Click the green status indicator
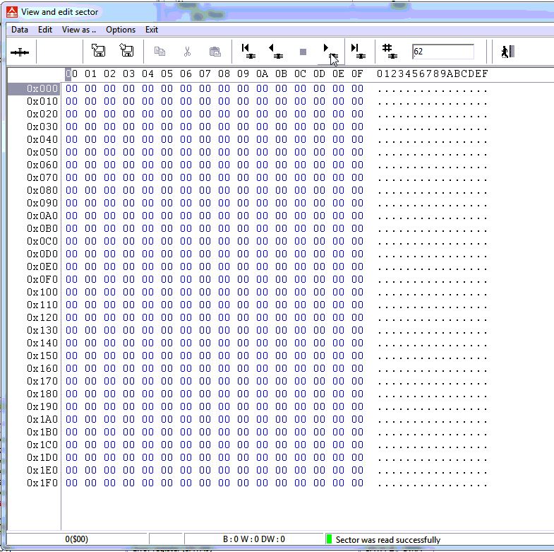The image size is (554, 552). 330,539
